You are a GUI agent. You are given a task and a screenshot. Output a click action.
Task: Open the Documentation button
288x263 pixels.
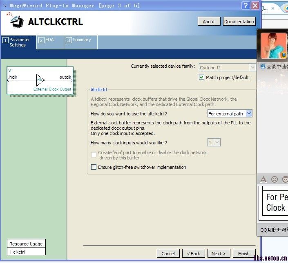239,22
